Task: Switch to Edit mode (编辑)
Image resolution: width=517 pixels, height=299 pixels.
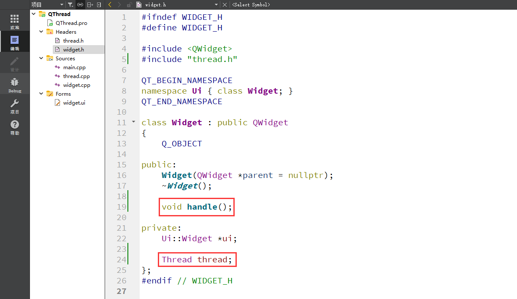Action: pyautogui.click(x=15, y=42)
